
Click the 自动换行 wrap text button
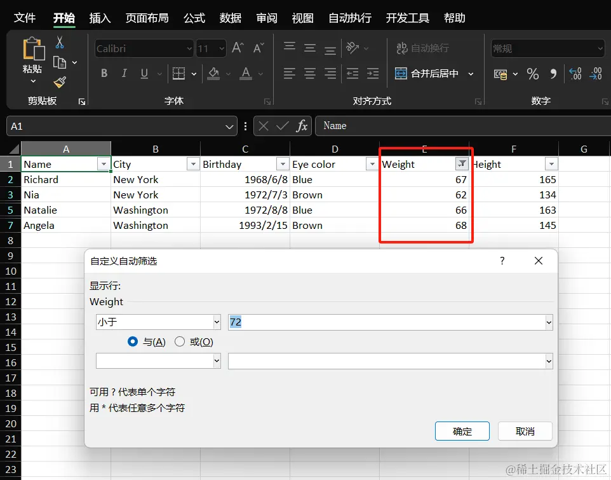pos(422,48)
